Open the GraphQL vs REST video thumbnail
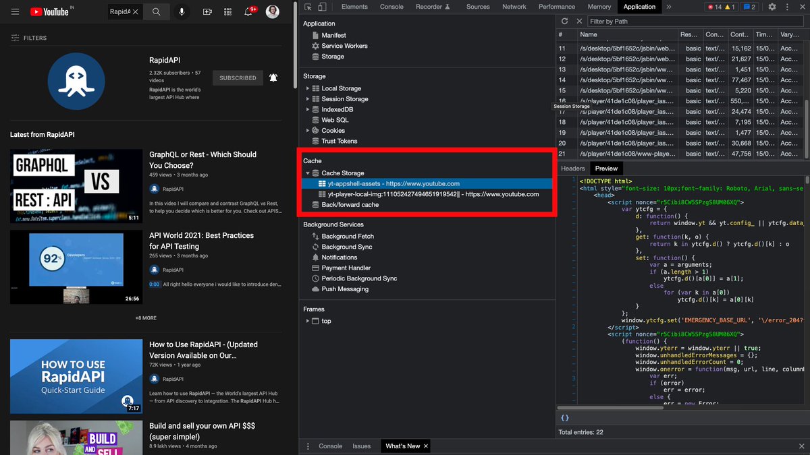This screenshot has width=810, height=455. point(76,186)
